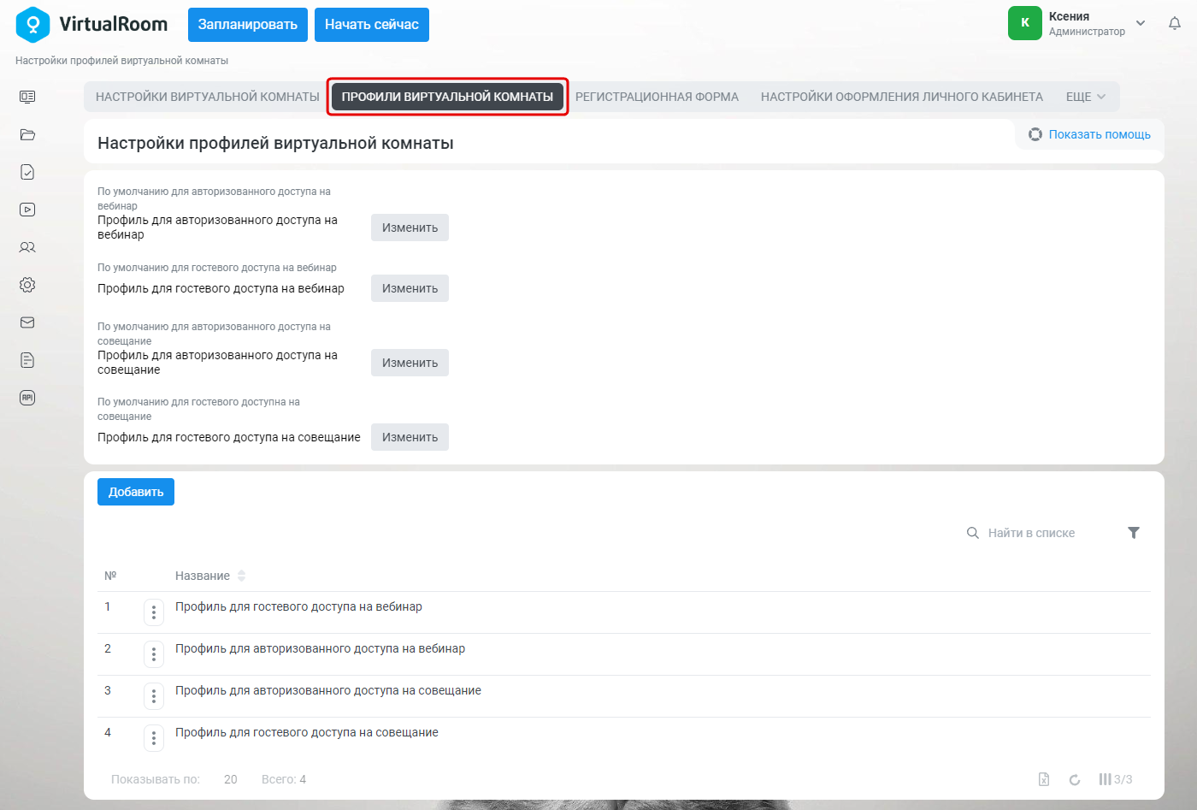Open the three-dot menu for row 4

[154, 737]
